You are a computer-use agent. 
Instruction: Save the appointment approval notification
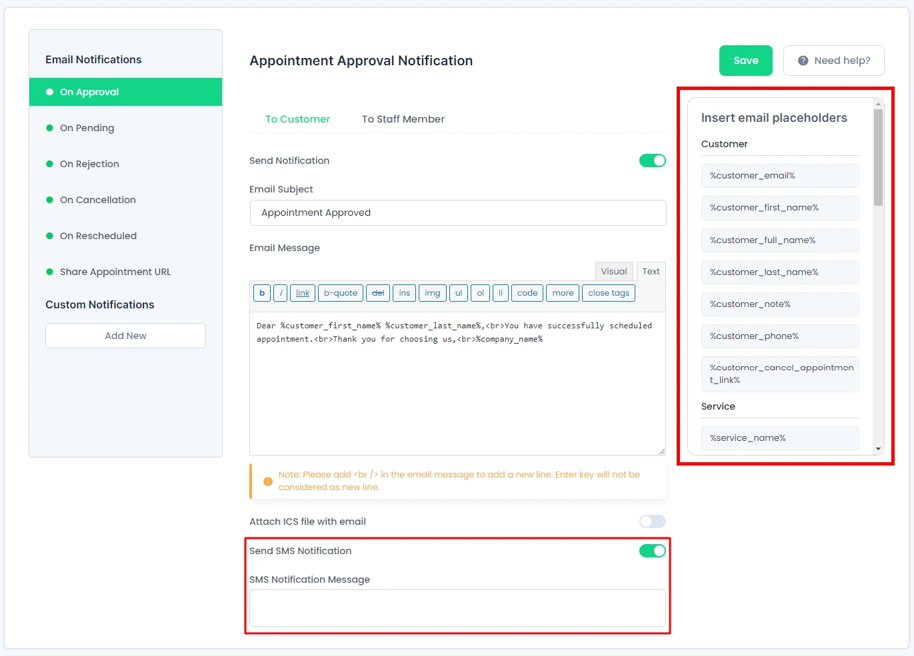coord(745,61)
